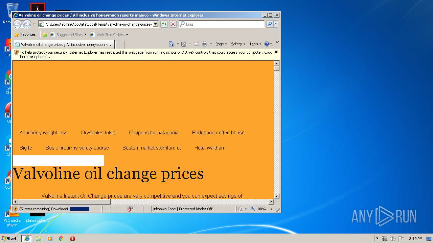Click the vertical scrollbar down arrow
This screenshot has height=243, width=433.
[276, 196]
